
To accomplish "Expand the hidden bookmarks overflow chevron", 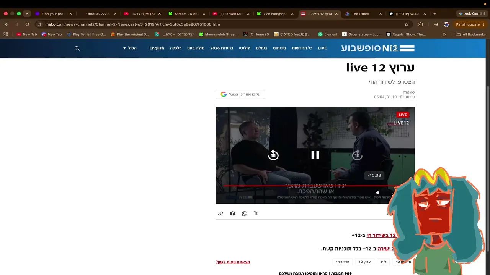I will tap(444, 34).
